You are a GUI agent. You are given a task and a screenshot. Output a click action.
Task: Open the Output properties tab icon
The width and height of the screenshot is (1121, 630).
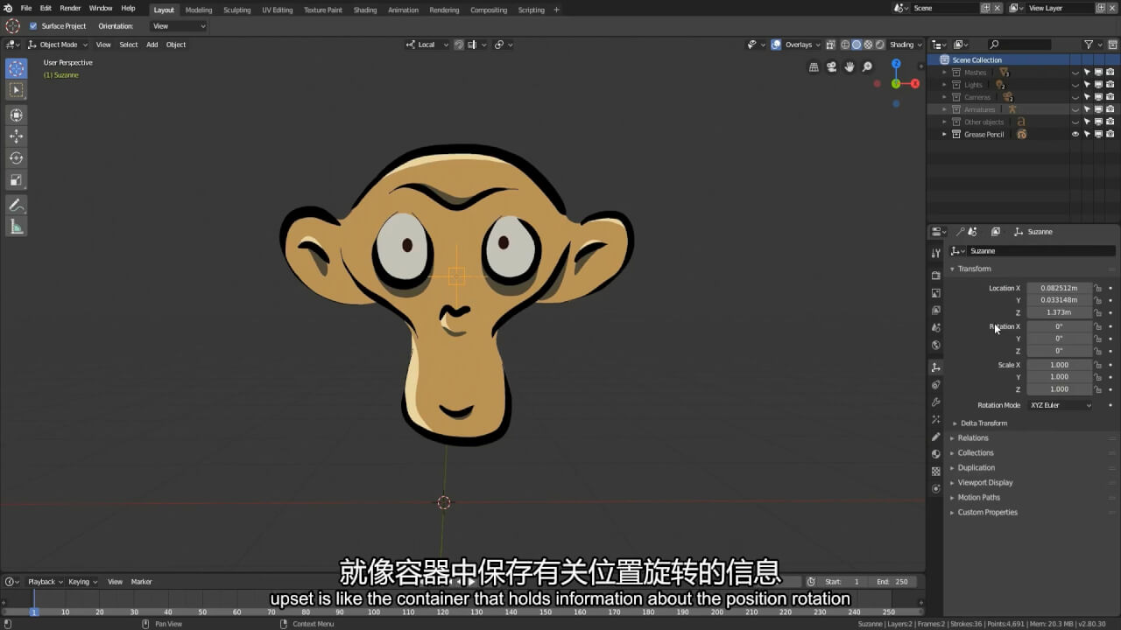pos(935,293)
